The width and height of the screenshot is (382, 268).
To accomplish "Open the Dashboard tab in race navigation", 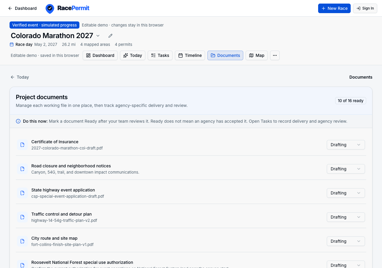I will click(x=100, y=55).
